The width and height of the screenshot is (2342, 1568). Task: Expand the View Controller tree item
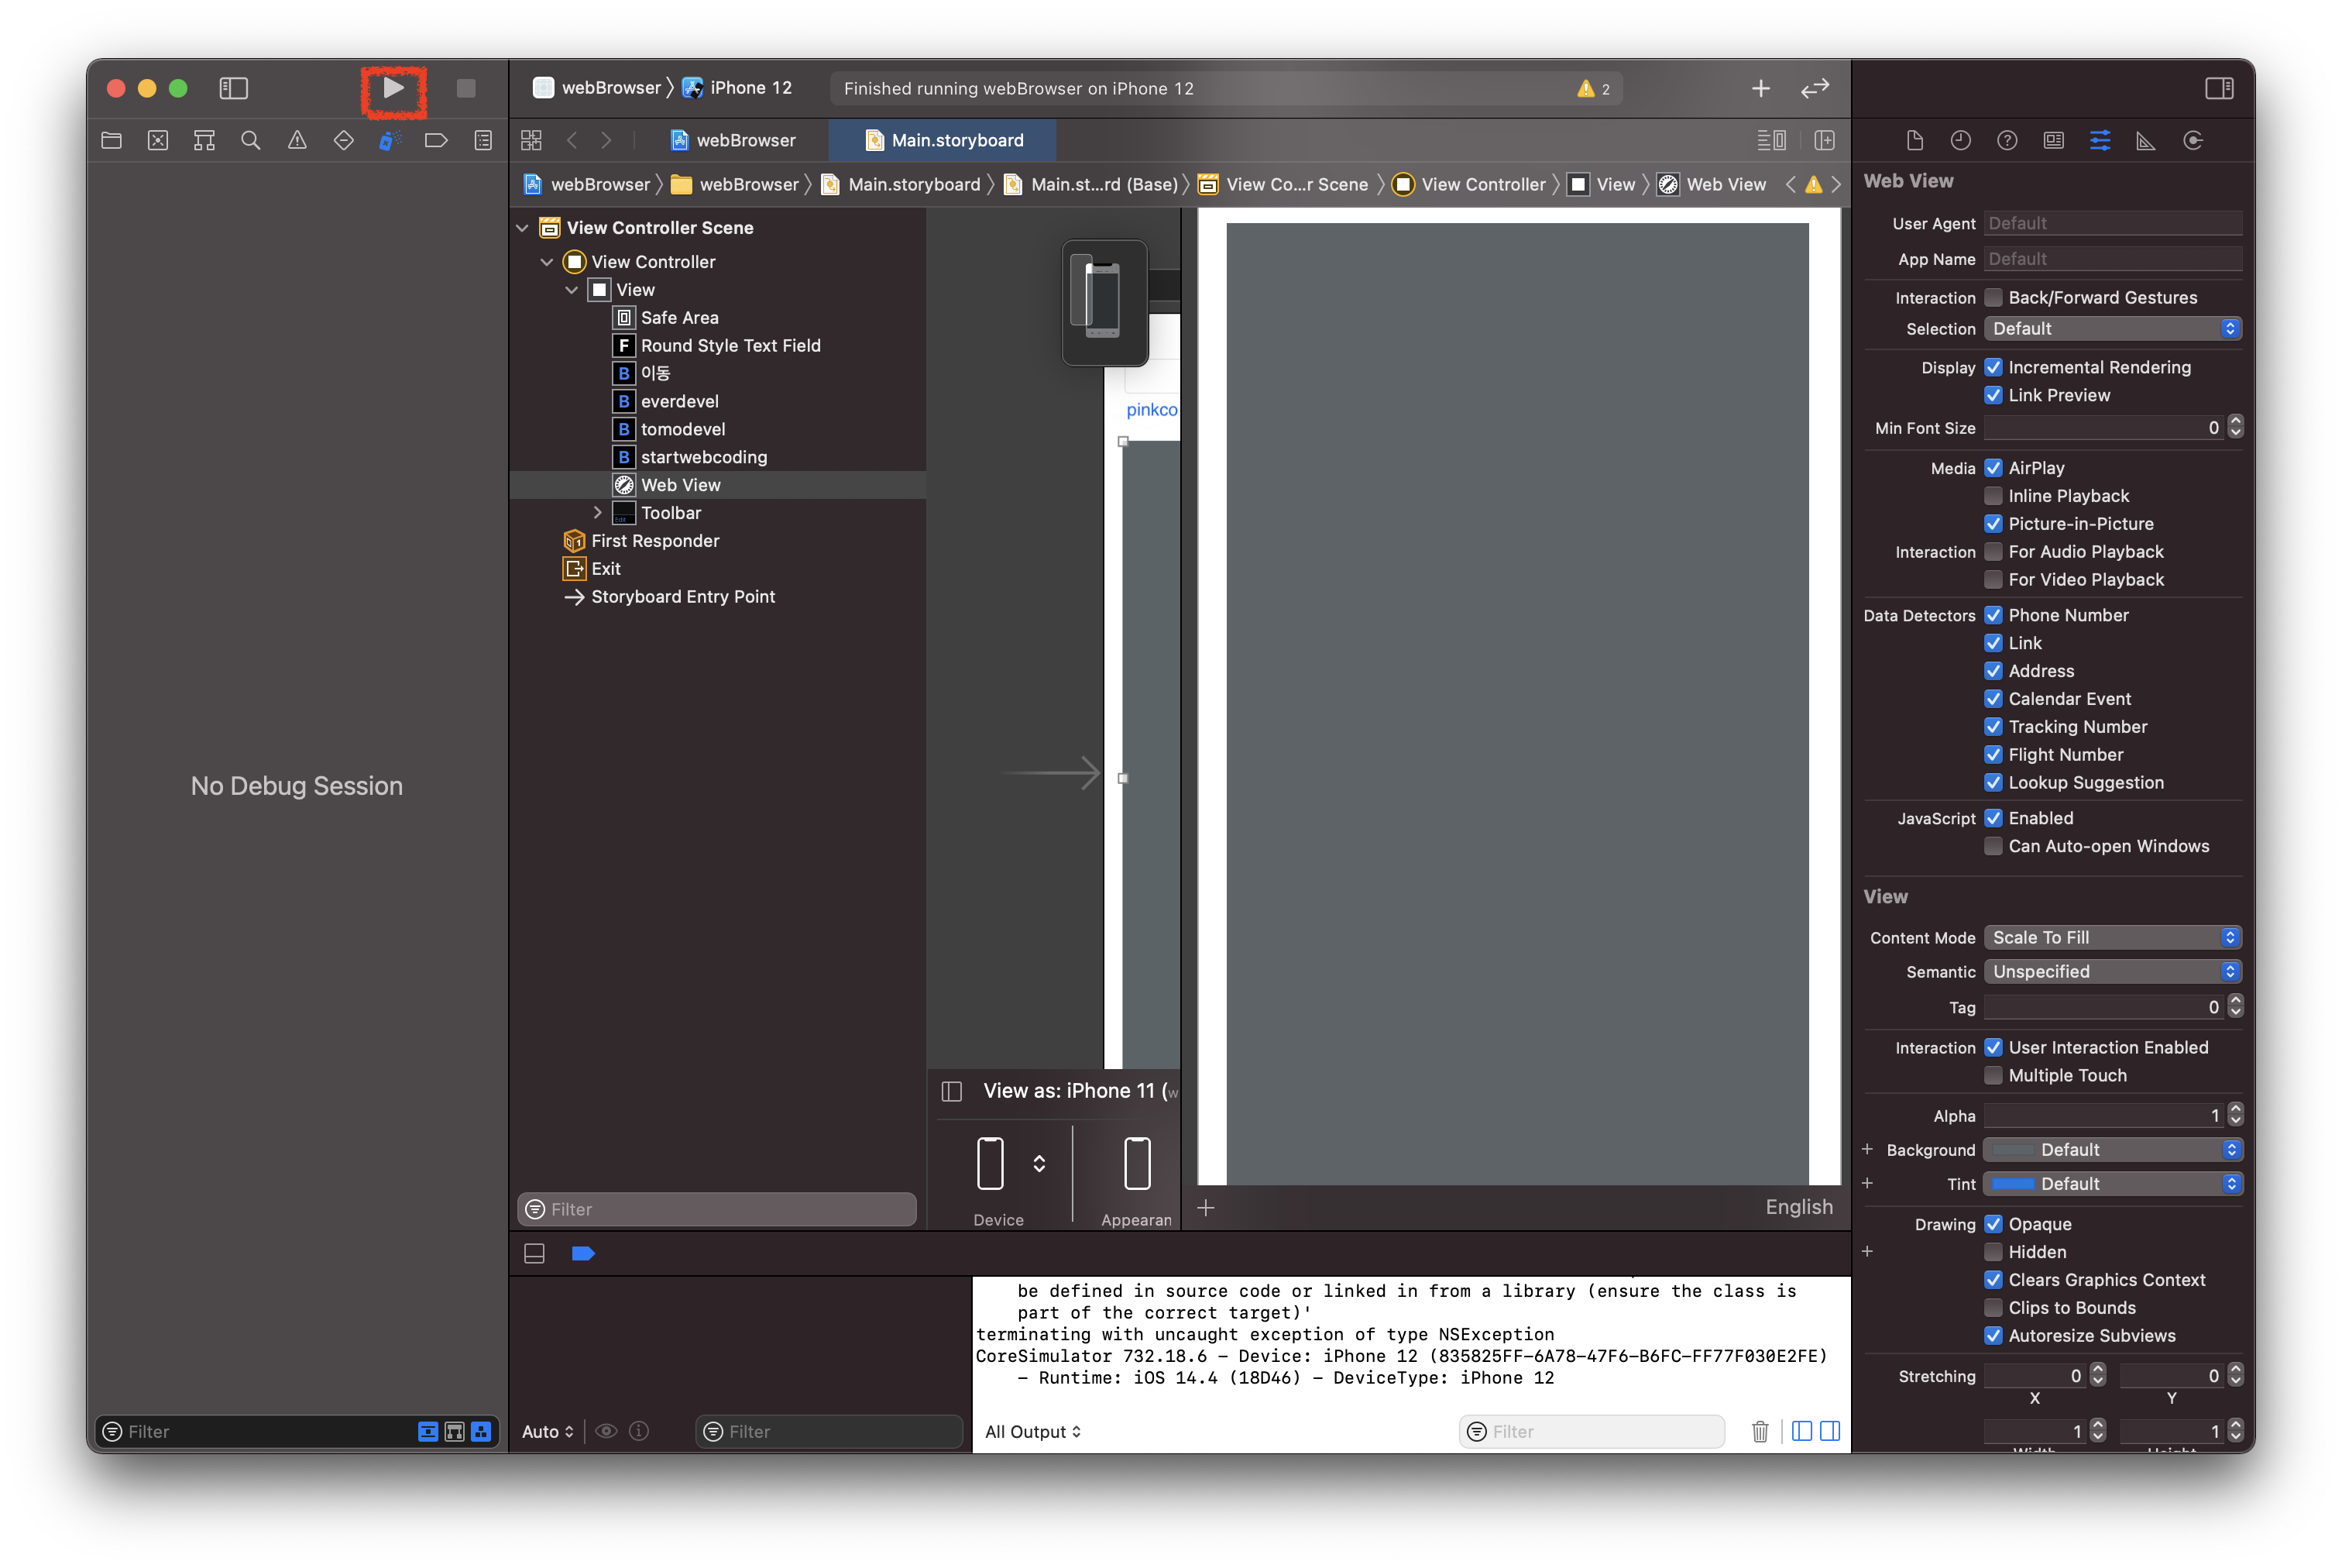548,261
